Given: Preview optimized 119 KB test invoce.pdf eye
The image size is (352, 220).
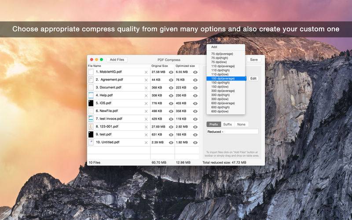Looking at the screenshot, I should (195, 119).
